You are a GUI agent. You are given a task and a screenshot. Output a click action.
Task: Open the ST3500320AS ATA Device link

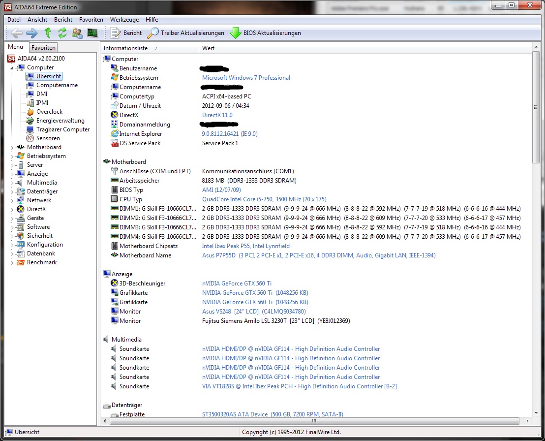pyautogui.click(x=272, y=414)
